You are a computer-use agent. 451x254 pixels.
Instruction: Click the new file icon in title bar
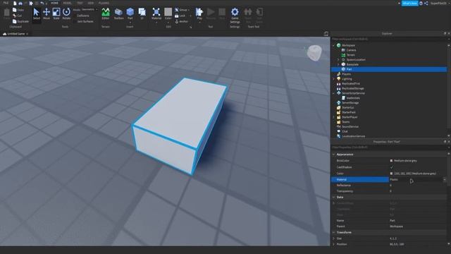point(15,3)
